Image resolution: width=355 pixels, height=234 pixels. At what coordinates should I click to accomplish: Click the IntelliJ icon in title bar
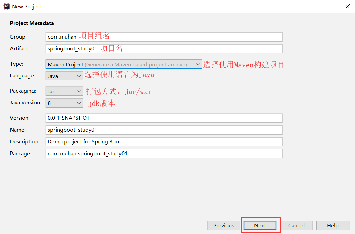[x=7, y=6]
